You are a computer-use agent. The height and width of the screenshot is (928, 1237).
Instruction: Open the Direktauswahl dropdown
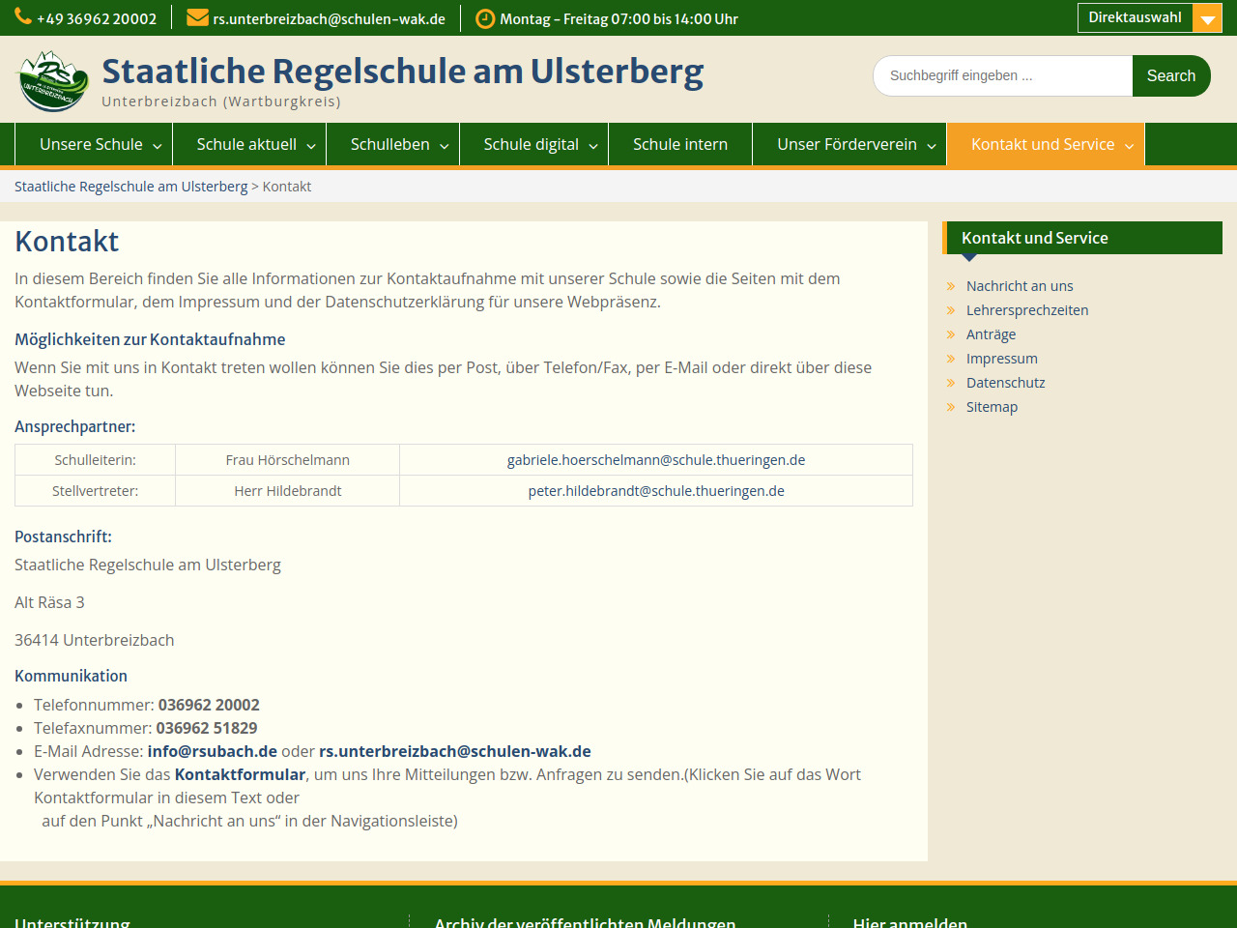point(1135,18)
